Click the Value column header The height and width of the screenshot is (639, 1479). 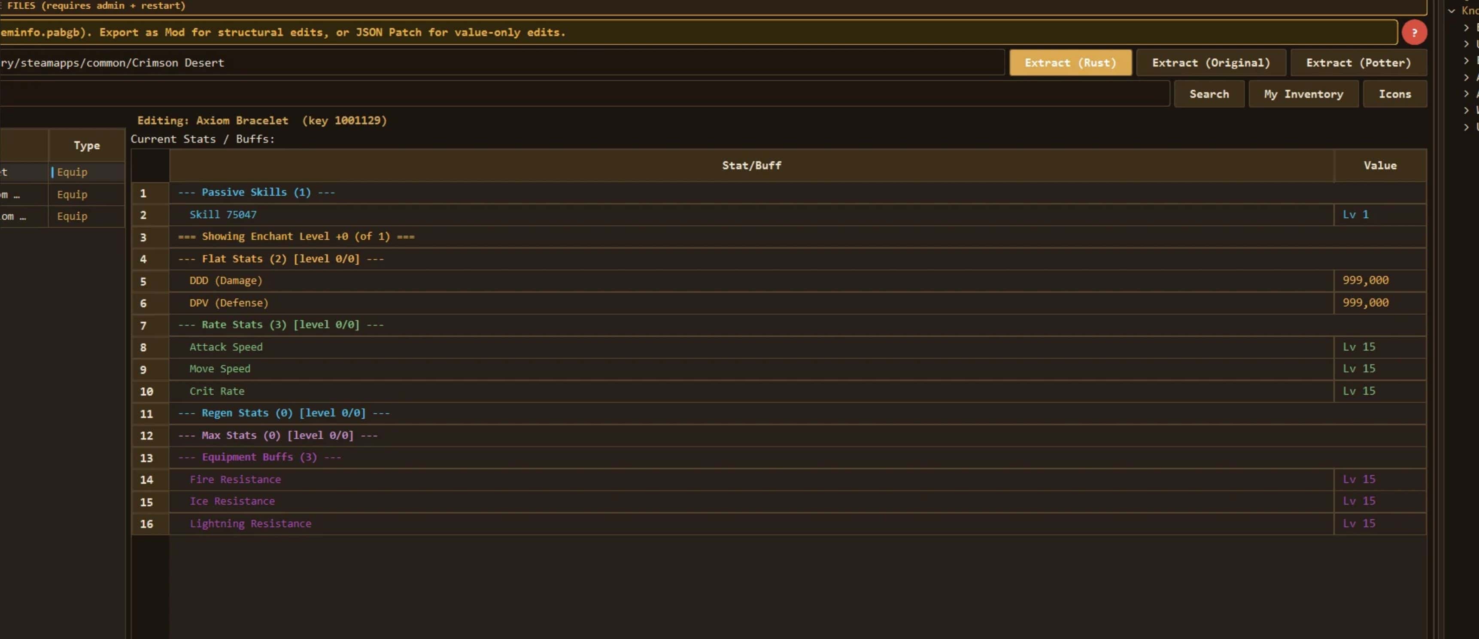click(x=1379, y=166)
